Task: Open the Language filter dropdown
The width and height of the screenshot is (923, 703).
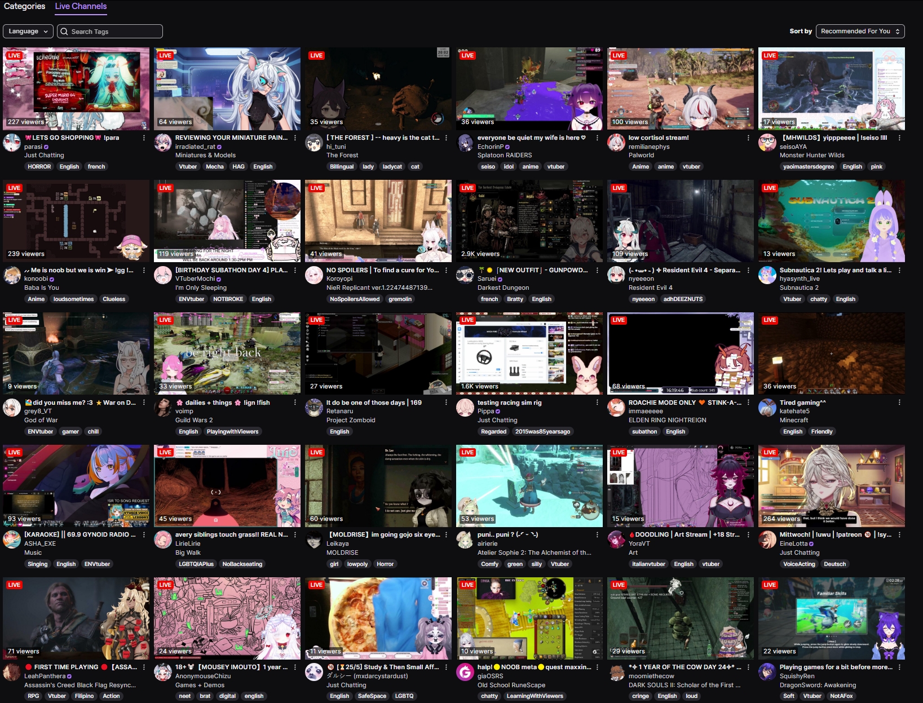Action: tap(28, 32)
